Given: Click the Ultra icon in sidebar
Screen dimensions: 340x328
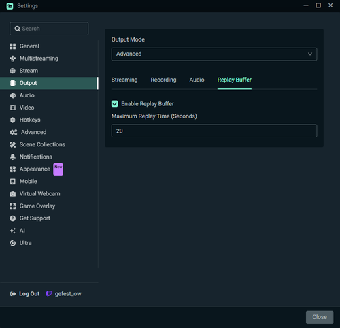Looking at the screenshot, I should click(x=13, y=243).
